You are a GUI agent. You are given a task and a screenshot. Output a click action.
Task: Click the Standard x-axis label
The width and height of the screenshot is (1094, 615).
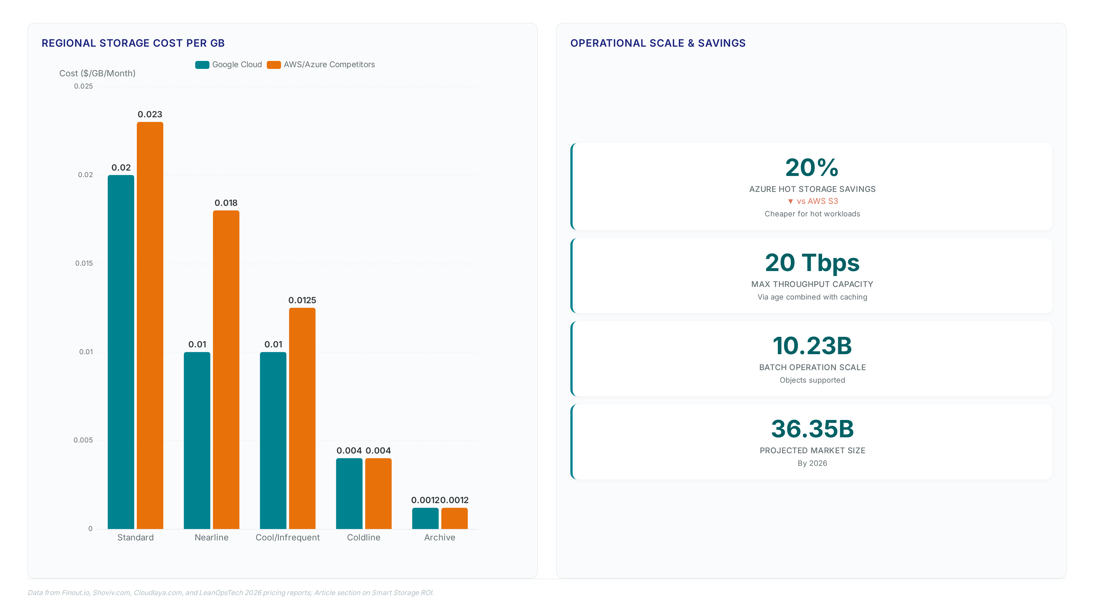pos(136,537)
